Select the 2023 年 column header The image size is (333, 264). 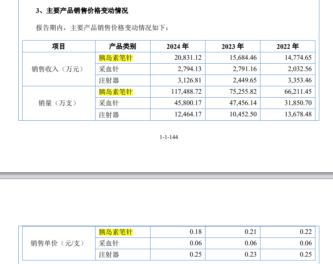coord(232,46)
